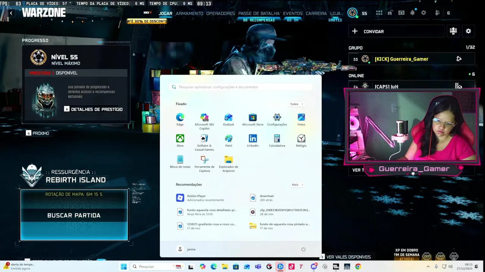Launch the Xbox pinned app
Image resolution: width=485 pixels, height=272 pixels.
(180, 141)
